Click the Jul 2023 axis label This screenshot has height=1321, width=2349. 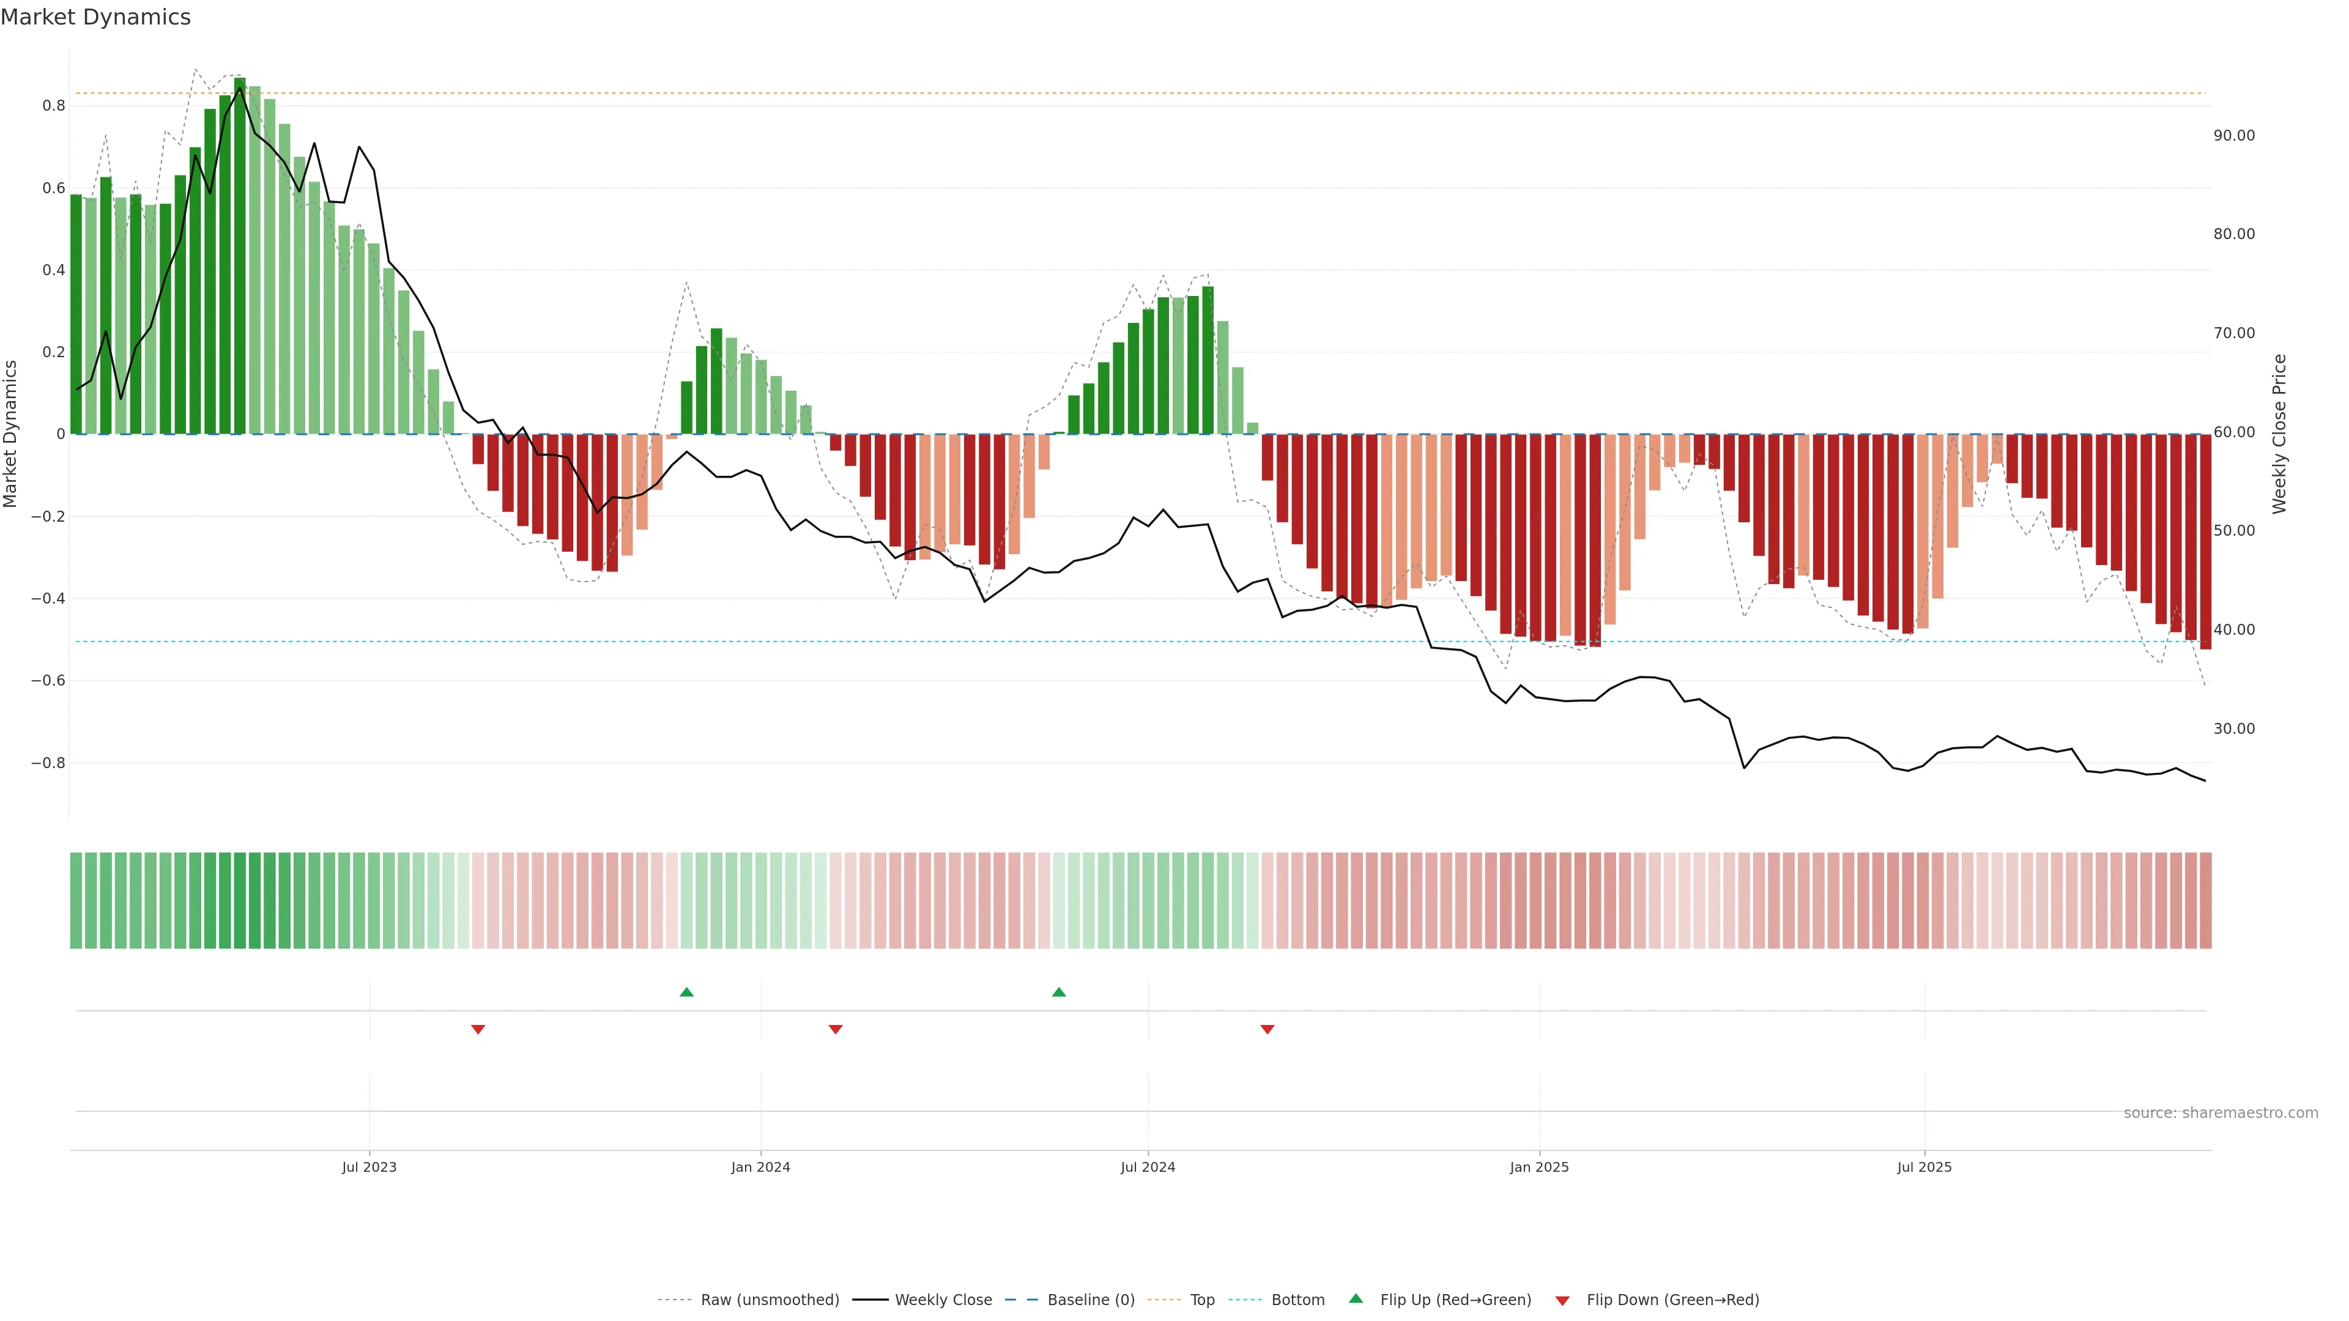pos(369,1167)
